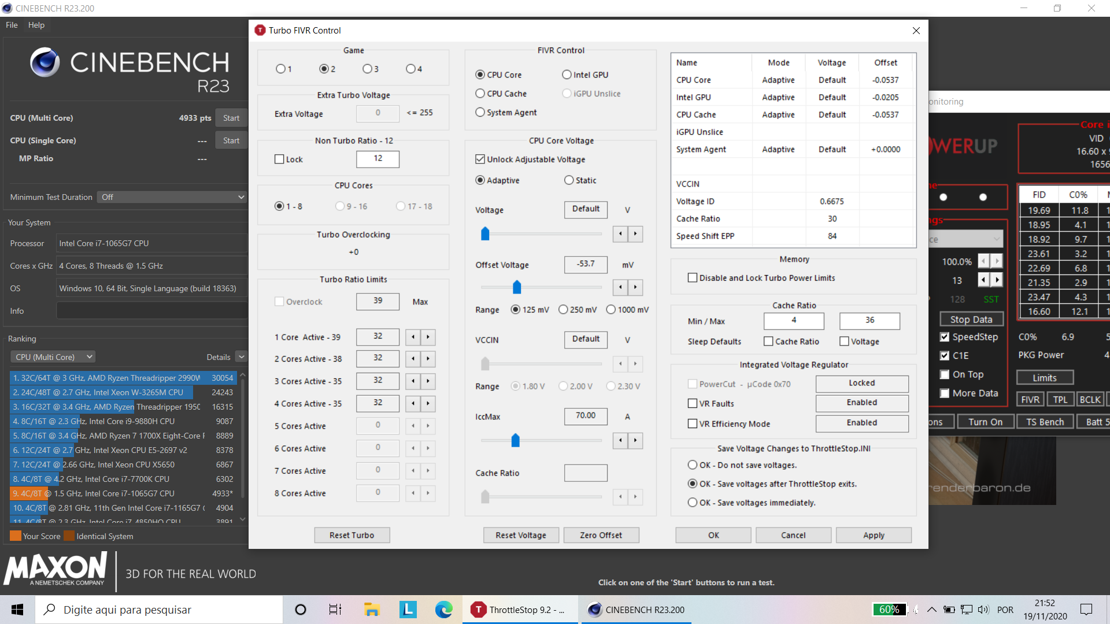Click Cancel in FIVR dialog
1110x624 pixels.
(793, 535)
